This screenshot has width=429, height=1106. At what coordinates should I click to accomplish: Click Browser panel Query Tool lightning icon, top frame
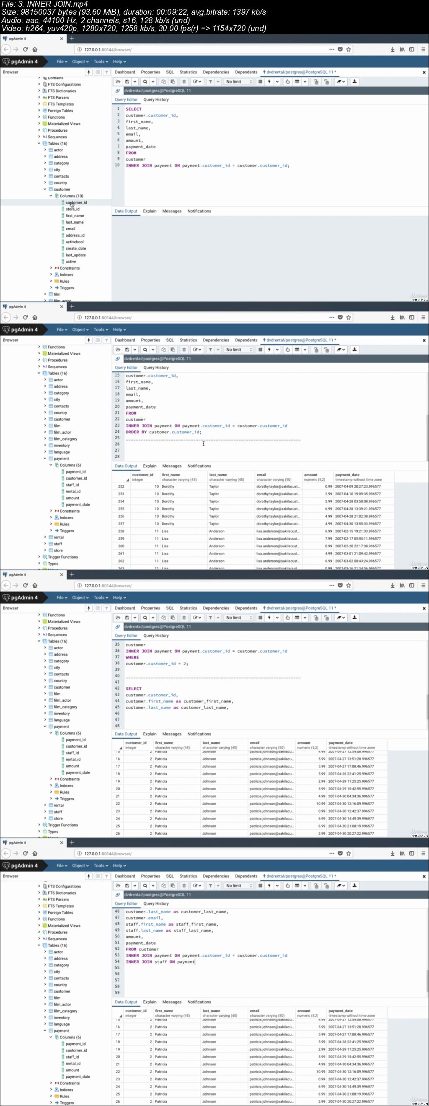(89, 72)
